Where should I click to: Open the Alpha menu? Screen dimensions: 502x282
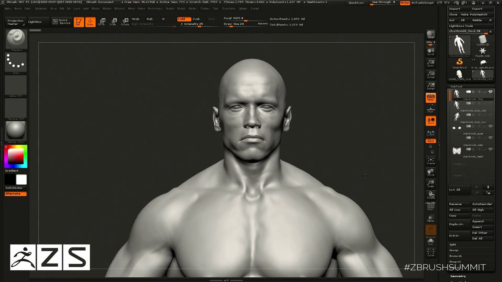[8, 8]
